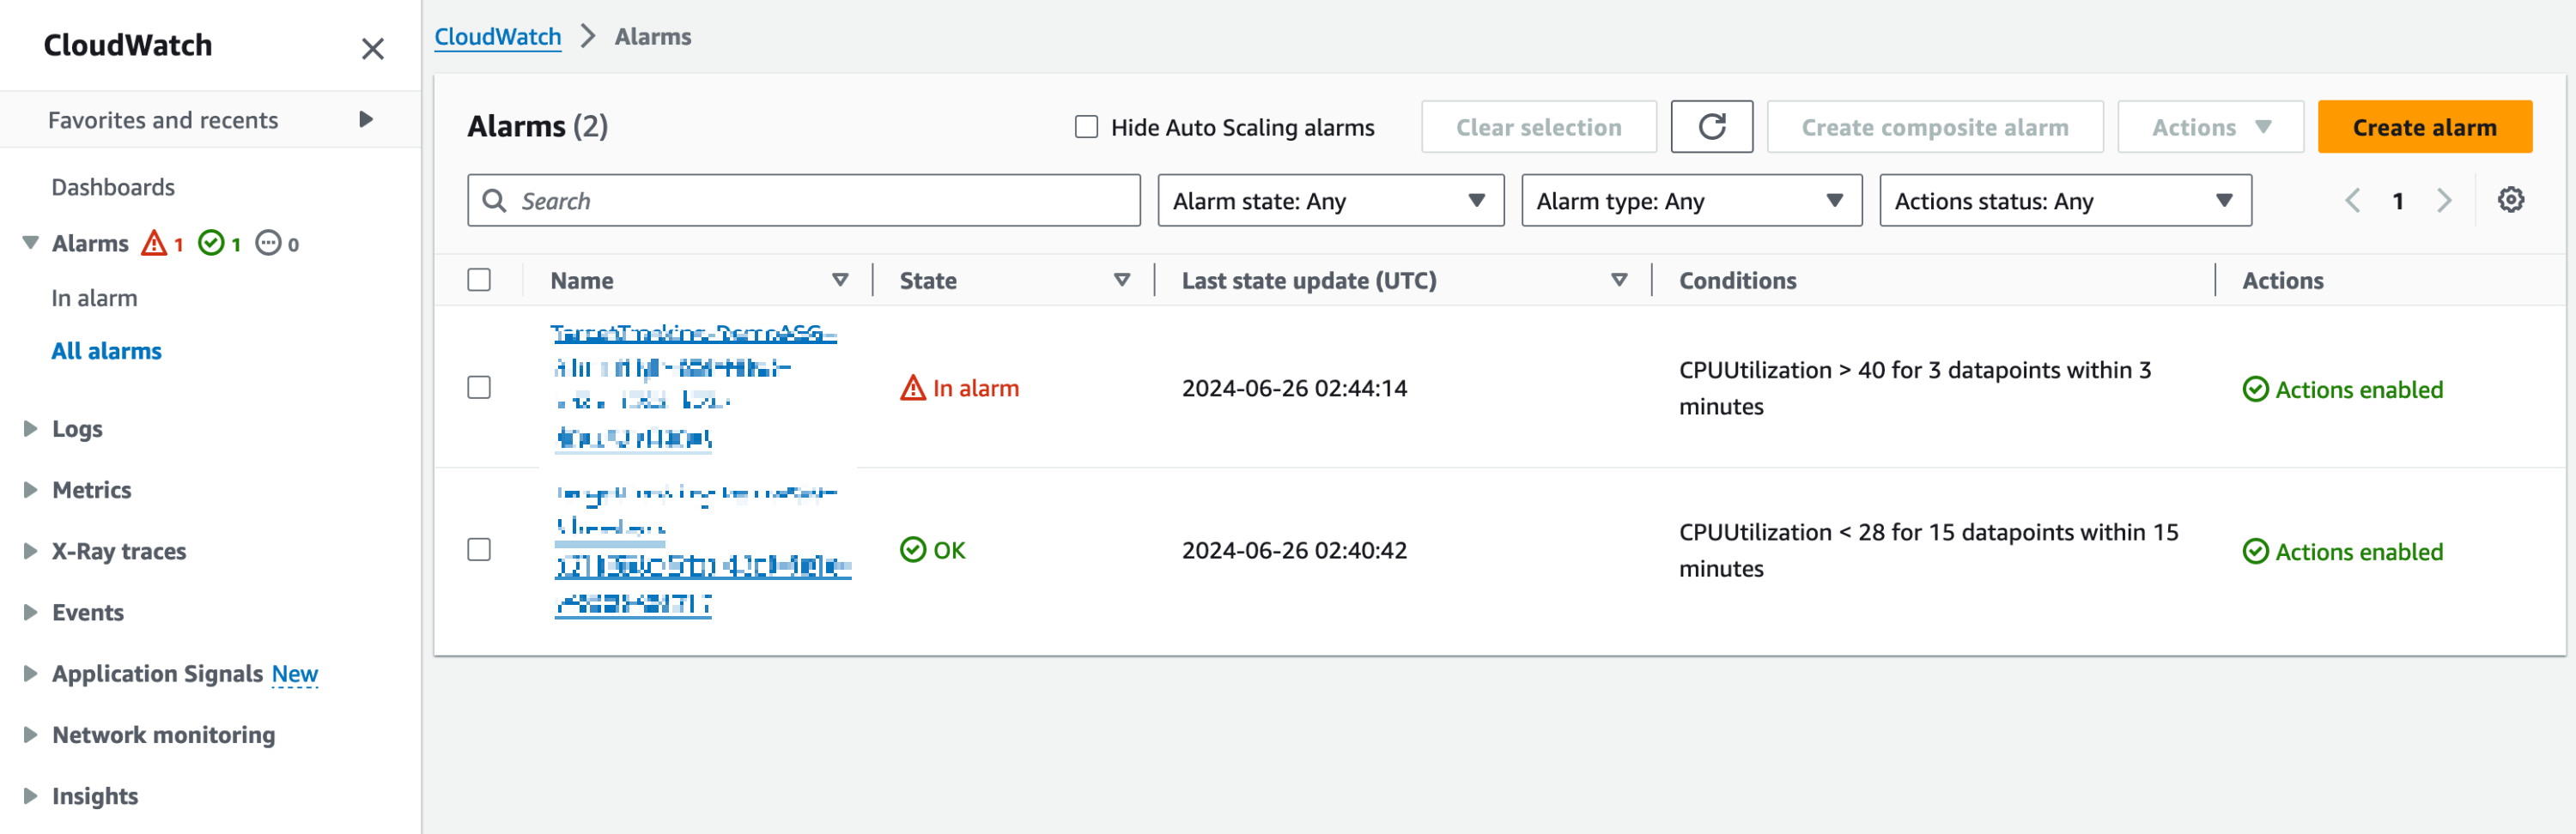Click the orange Create alarm button
Screen dimensions: 2576x834
2424,127
